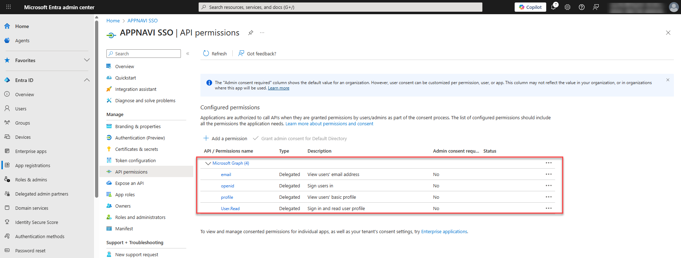Open Expose an API

129,183
